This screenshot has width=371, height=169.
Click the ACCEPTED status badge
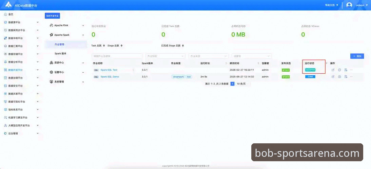(310, 70)
